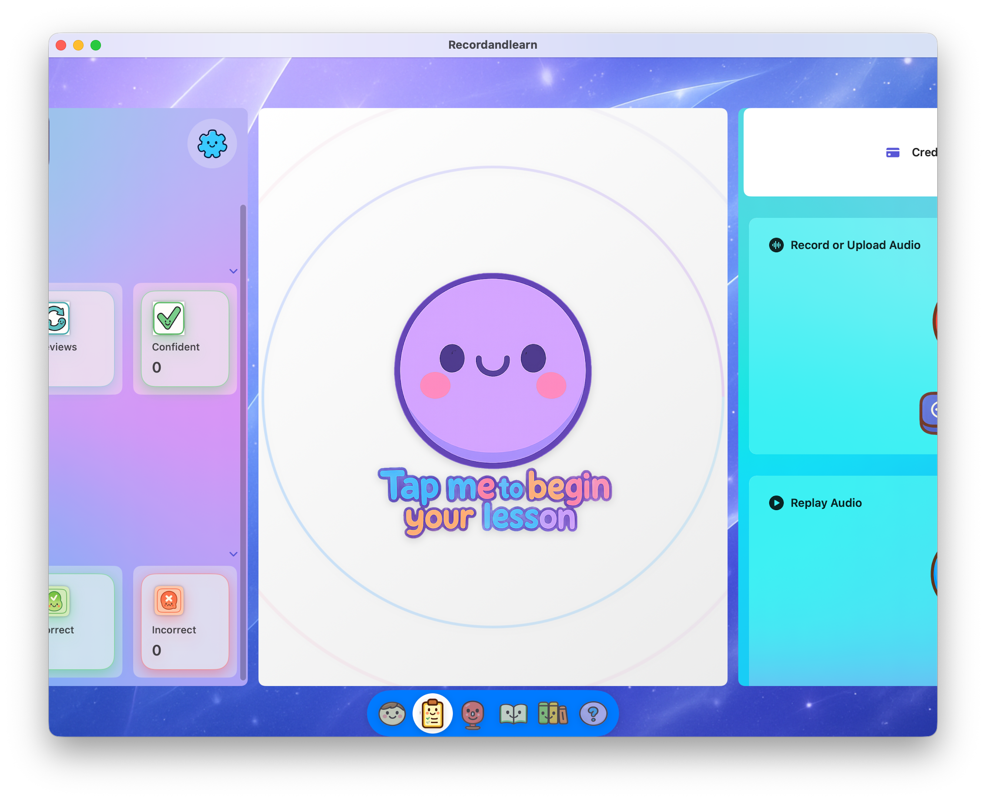
Task: Open the boy face profile tab
Action: click(392, 713)
